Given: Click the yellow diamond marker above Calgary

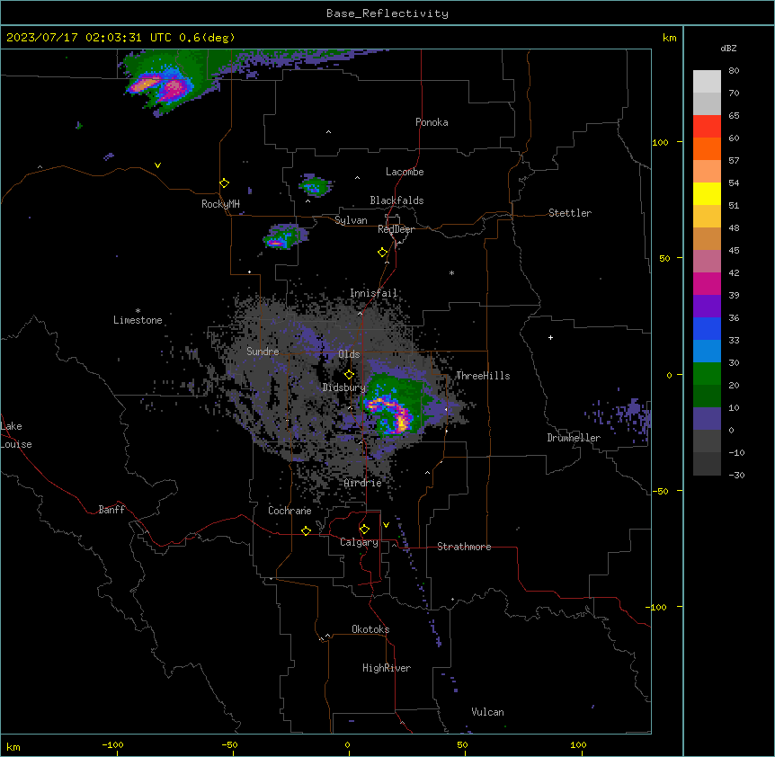Looking at the screenshot, I should 364,530.
